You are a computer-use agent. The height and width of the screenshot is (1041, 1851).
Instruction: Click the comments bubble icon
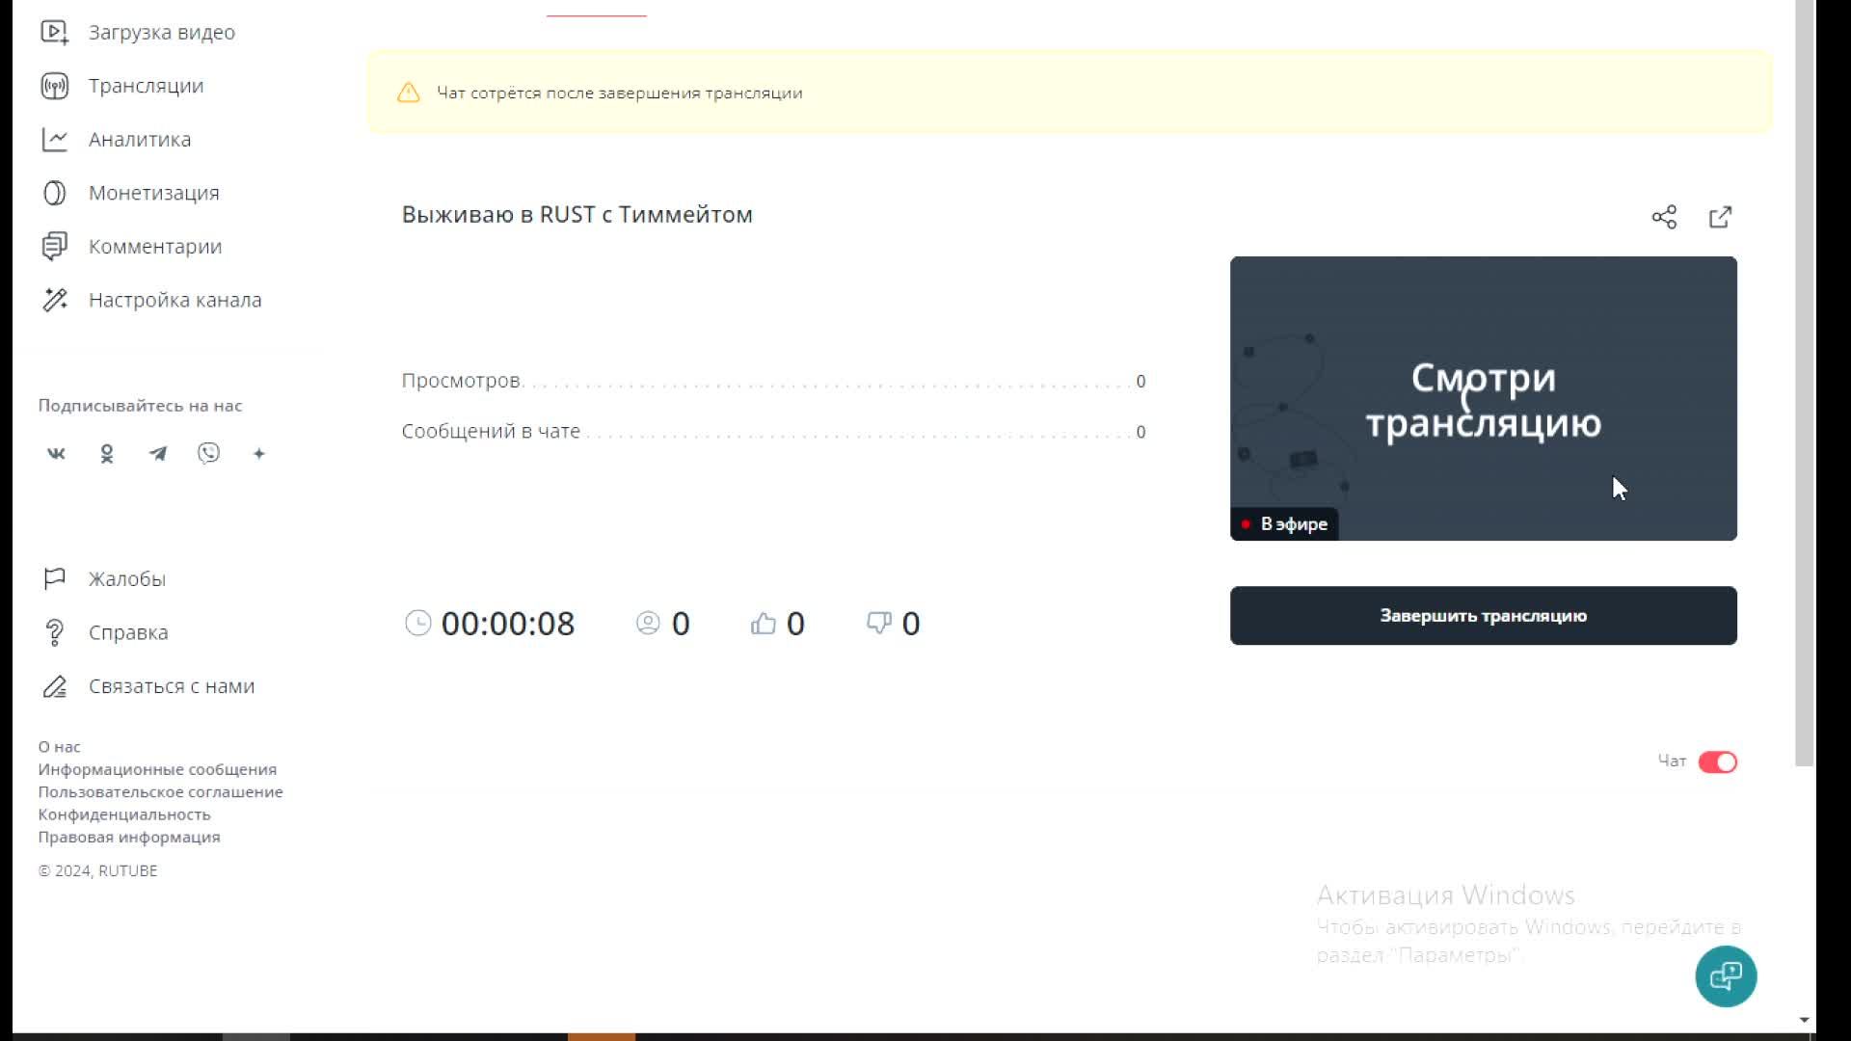pos(55,247)
